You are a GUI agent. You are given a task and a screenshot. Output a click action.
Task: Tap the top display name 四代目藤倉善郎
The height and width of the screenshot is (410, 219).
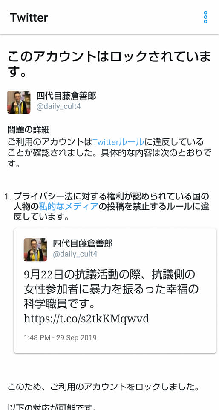click(x=66, y=96)
